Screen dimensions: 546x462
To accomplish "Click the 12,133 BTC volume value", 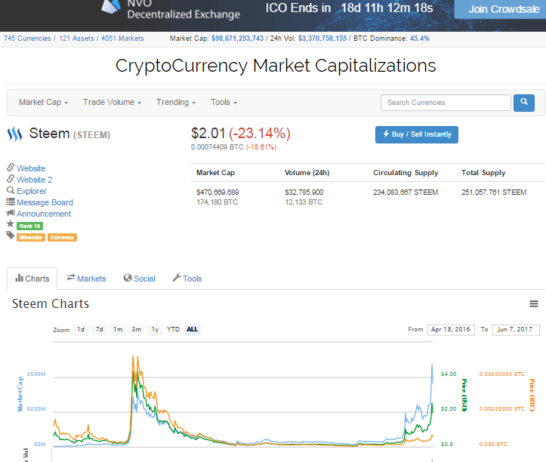I will click(x=304, y=202).
